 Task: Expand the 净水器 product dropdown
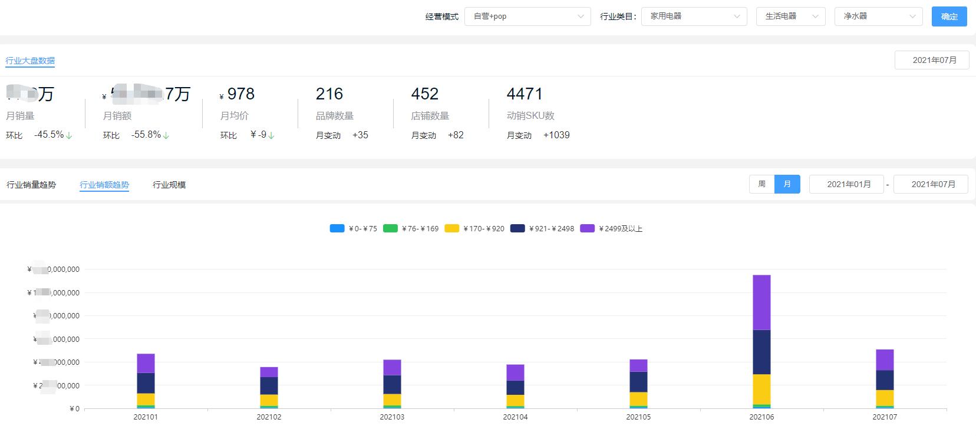click(x=879, y=16)
